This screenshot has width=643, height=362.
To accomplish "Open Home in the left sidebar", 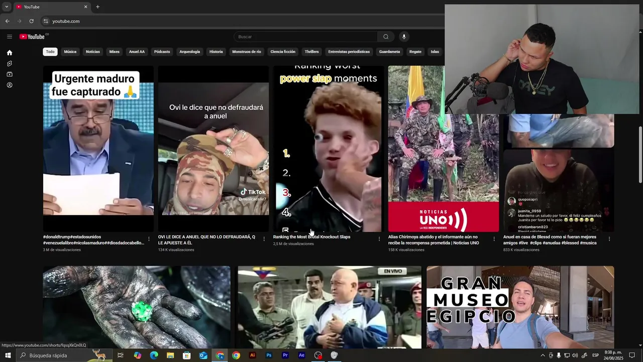I will (9, 53).
